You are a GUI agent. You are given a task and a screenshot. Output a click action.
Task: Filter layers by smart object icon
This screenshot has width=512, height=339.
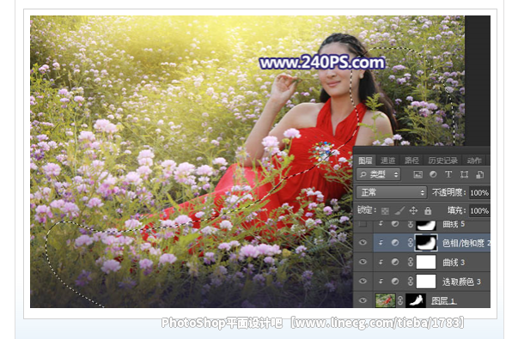coord(479,174)
